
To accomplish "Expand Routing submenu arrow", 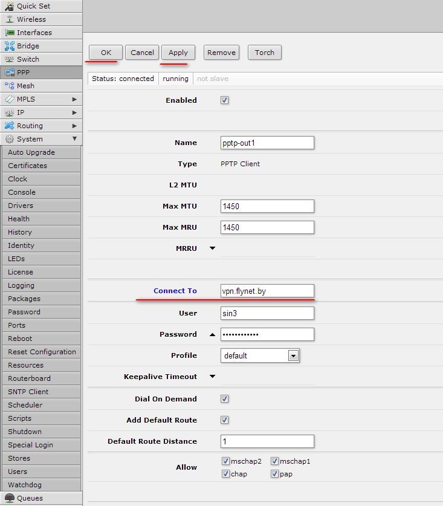I will pos(74,126).
